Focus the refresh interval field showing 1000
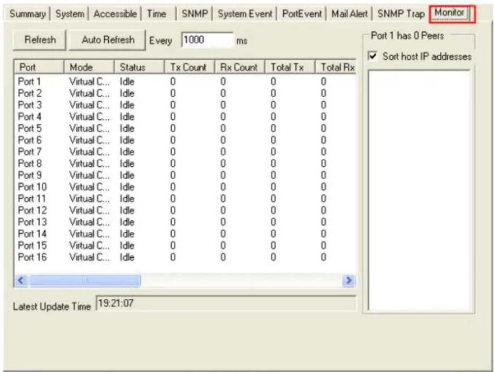 [x=207, y=40]
